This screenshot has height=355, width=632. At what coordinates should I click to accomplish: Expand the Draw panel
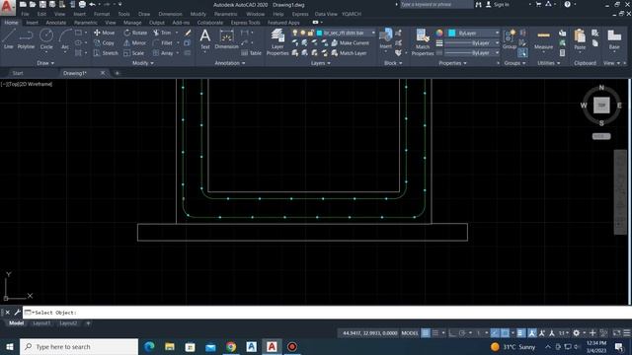[45, 63]
